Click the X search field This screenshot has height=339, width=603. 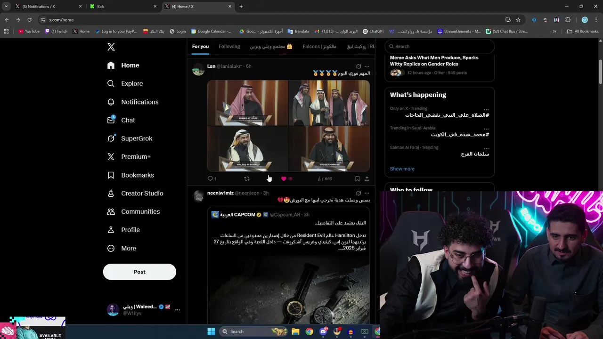pyautogui.click(x=440, y=46)
